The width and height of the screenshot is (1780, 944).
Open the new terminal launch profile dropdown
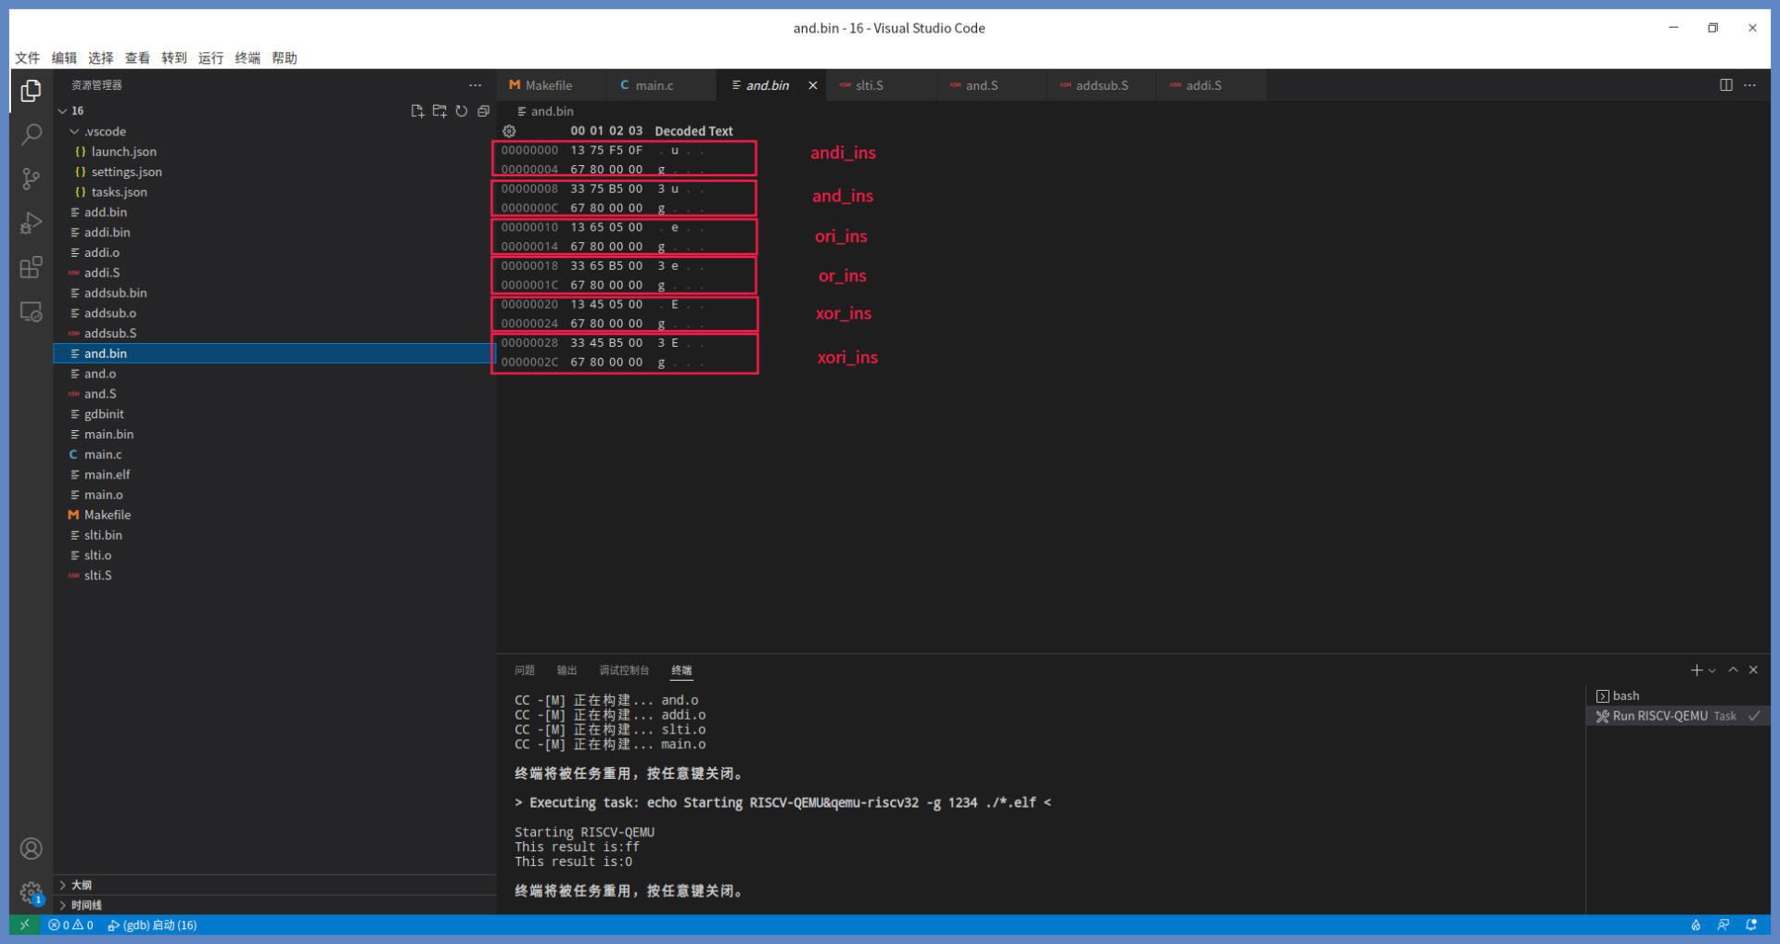tap(1712, 670)
